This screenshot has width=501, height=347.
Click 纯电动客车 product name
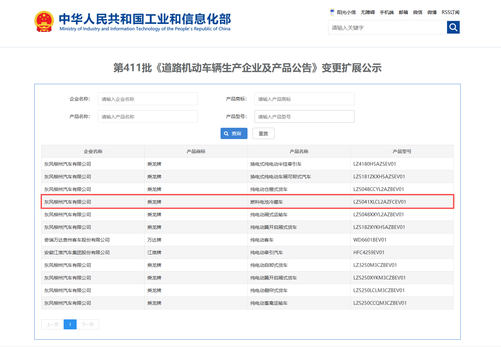pyautogui.click(x=262, y=240)
